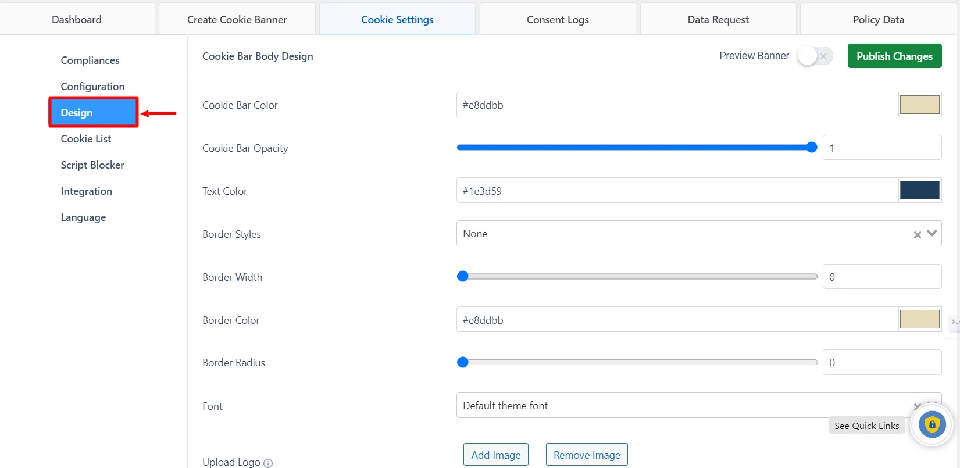This screenshot has height=468, width=960.
Task: Select the Cookie Settings tab
Action: coord(397,19)
